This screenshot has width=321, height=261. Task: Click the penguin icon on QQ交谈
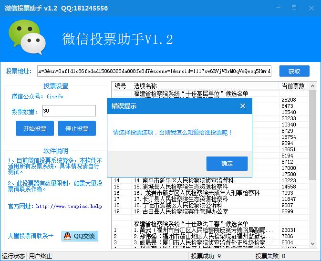click(67, 236)
